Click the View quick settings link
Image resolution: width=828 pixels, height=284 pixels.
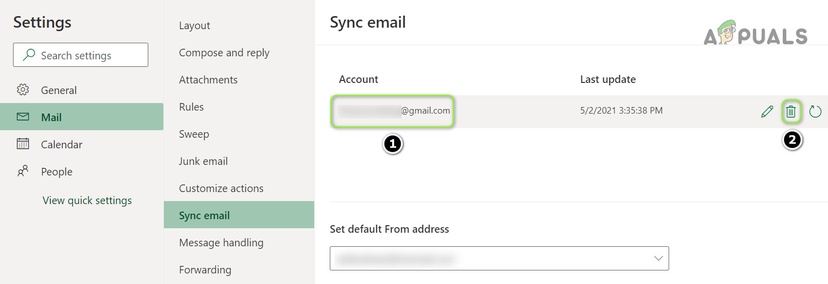point(87,201)
